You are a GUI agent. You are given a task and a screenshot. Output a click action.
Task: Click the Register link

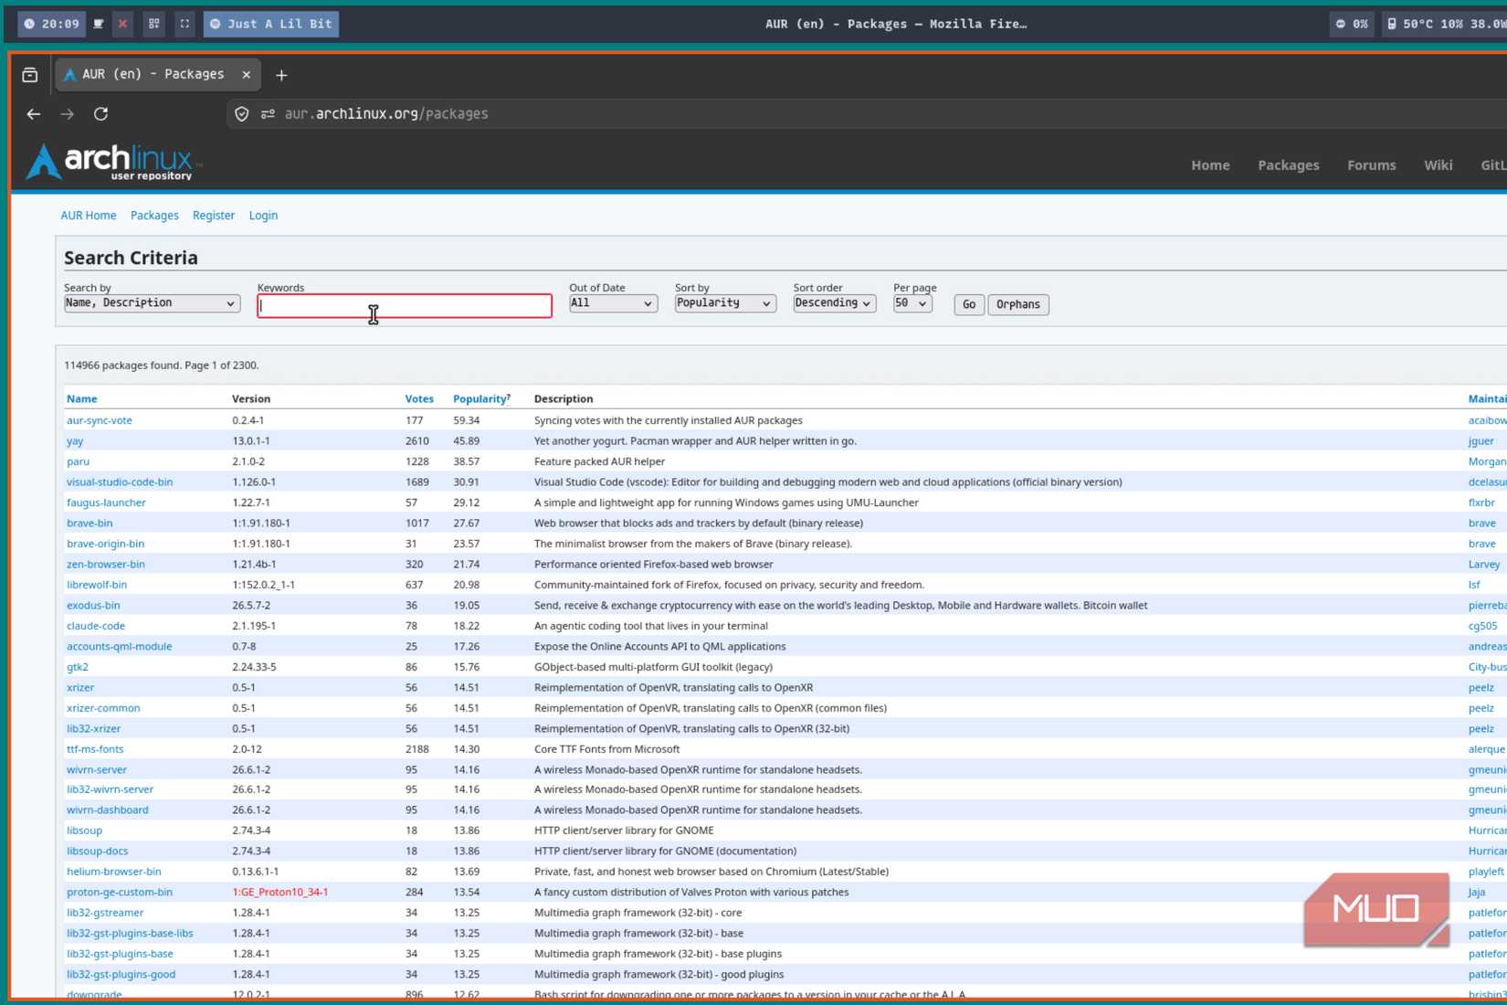coord(214,216)
